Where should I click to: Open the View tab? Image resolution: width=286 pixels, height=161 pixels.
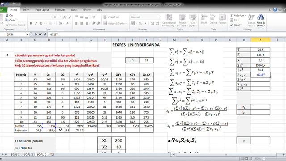click(99, 10)
